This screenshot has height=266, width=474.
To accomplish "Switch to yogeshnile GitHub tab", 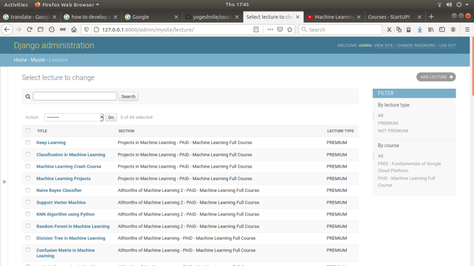I will point(212,17).
